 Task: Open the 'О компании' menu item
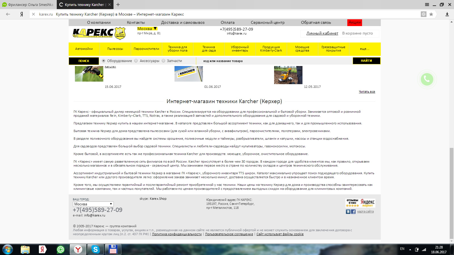[99, 22]
